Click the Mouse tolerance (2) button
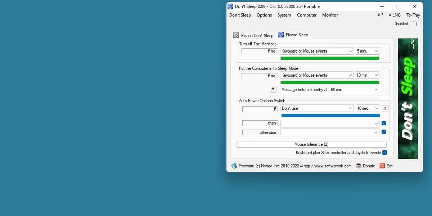 tap(311, 144)
